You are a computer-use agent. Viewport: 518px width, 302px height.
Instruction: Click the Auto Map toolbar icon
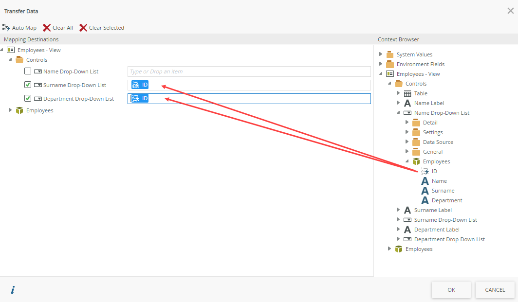coord(6,28)
